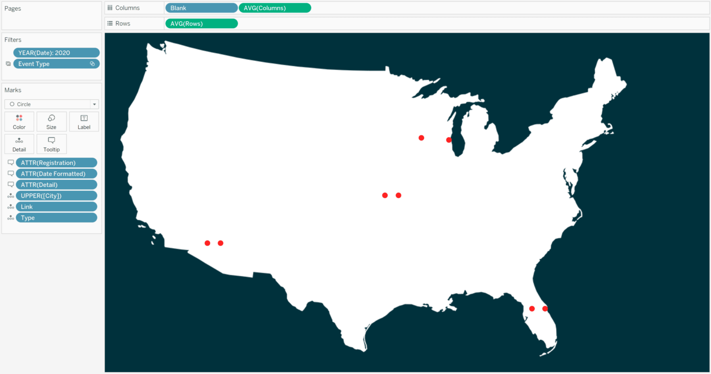This screenshot has width=711, height=374.
Task: Open the Size control on the Marks card
Action: pyautogui.click(x=51, y=121)
